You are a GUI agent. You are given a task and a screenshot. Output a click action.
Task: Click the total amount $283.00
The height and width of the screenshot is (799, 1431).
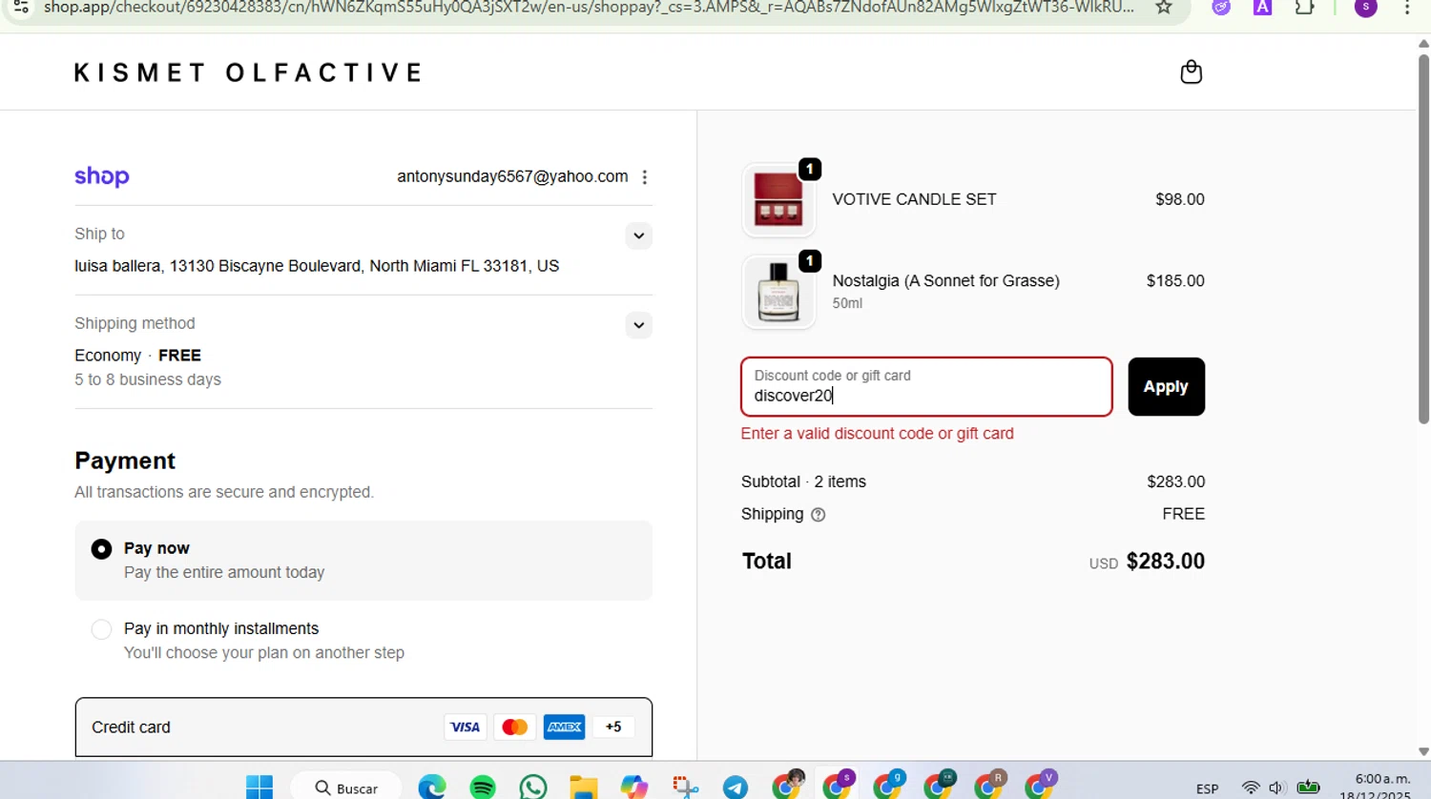click(x=1165, y=562)
